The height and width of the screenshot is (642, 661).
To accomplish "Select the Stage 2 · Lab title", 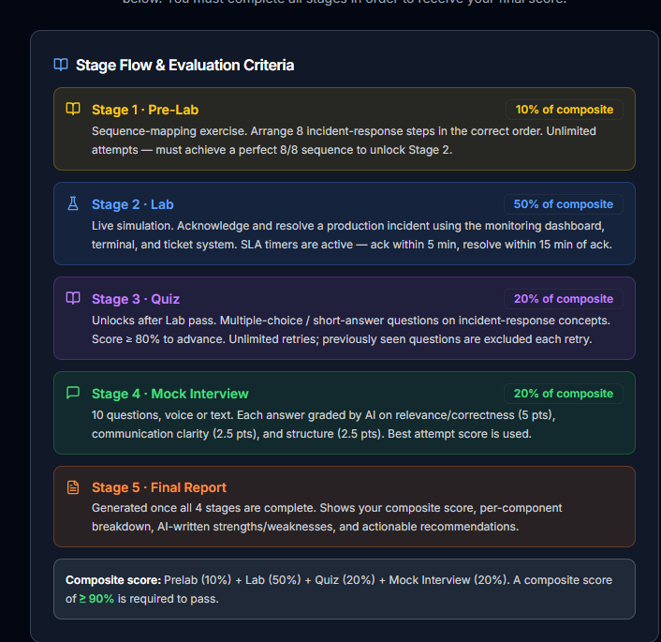I will coord(133,204).
